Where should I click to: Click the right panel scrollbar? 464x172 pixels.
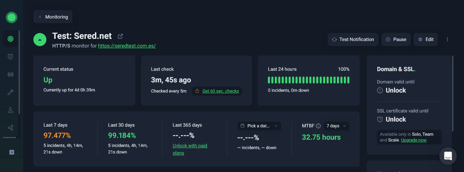tap(453, 94)
